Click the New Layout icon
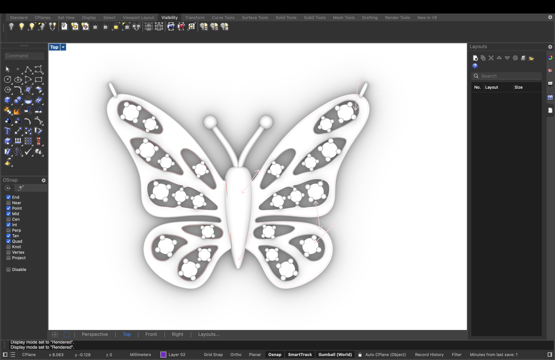555x360 pixels. click(475, 58)
